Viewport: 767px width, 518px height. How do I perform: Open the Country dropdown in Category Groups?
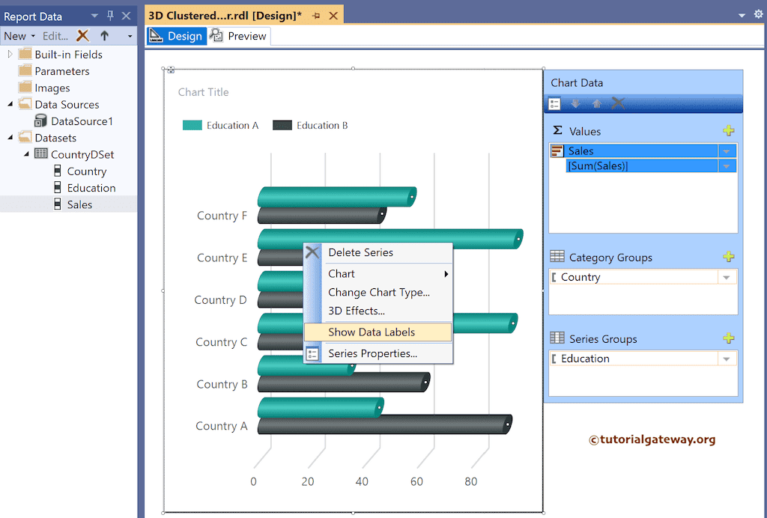pos(725,277)
